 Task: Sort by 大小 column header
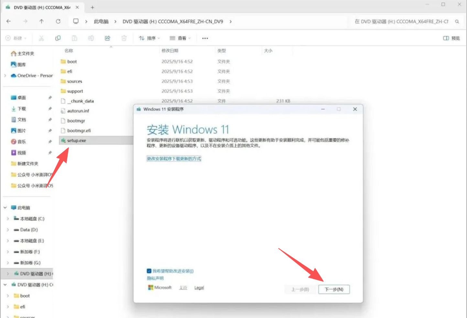point(268,51)
